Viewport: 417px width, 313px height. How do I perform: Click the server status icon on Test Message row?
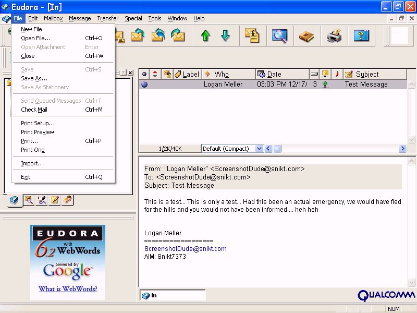pos(325,85)
